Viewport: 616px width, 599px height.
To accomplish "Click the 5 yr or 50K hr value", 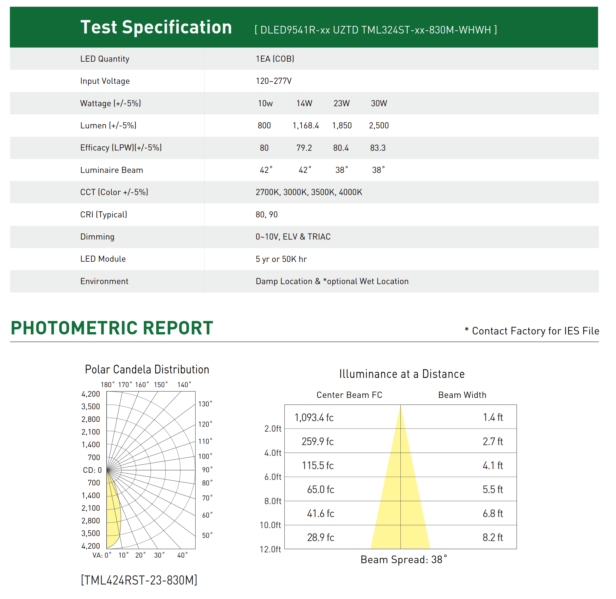I will click(281, 259).
